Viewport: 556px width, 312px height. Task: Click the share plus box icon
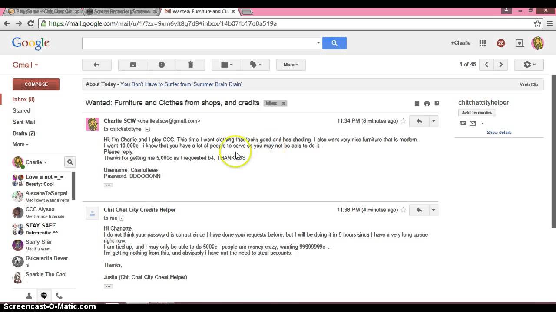click(x=520, y=43)
